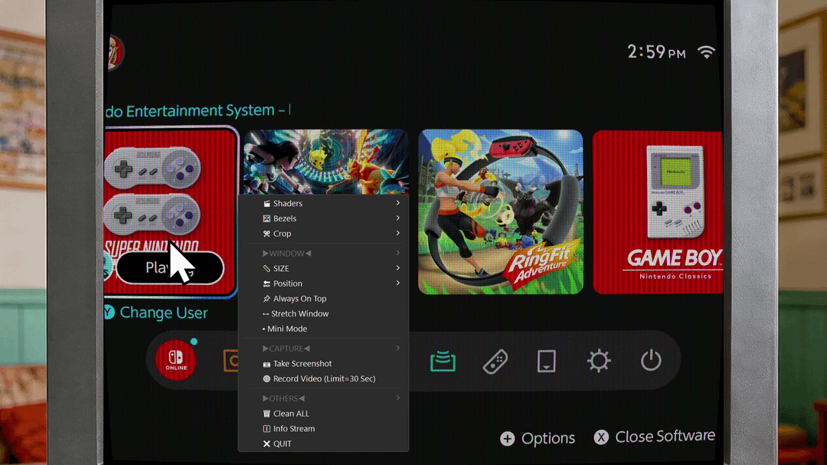The width and height of the screenshot is (827, 465).
Task: Click QUIT in the context menu
Action: tap(282, 444)
